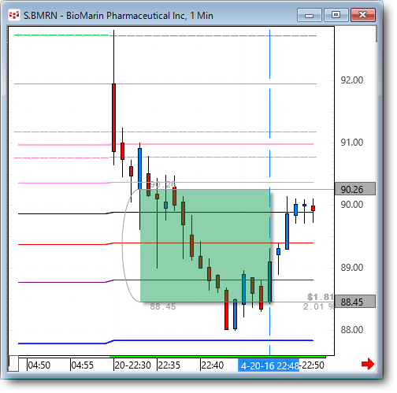Click the 88.45 price marker on the axis
The height and width of the screenshot is (393, 397).
pyautogui.click(x=355, y=302)
